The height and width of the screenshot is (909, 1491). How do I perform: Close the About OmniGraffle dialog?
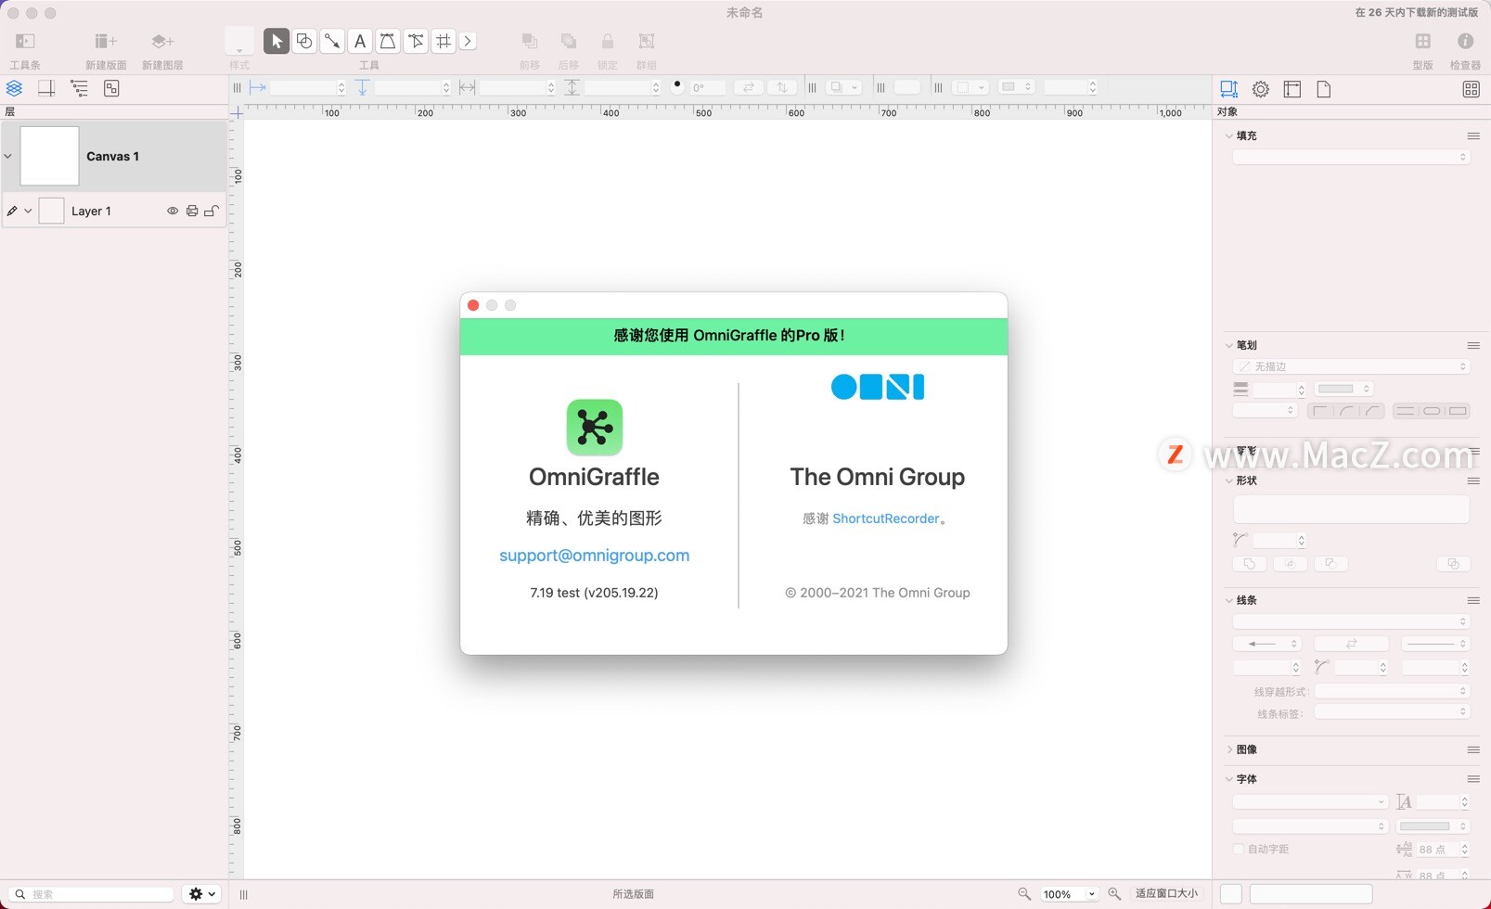coord(473,305)
